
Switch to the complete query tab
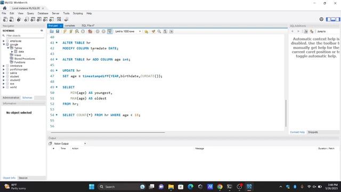click(70, 26)
